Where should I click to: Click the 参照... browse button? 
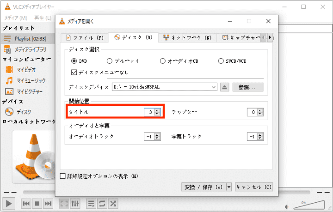[x=248, y=87]
